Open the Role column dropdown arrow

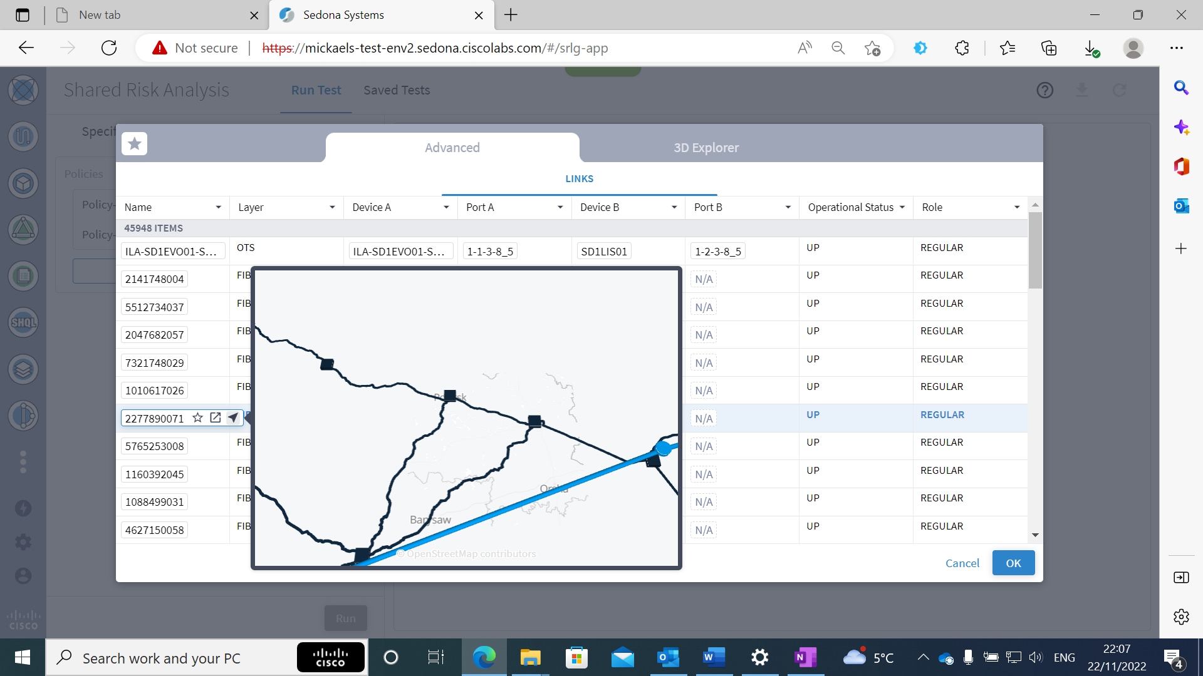(x=1016, y=207)
